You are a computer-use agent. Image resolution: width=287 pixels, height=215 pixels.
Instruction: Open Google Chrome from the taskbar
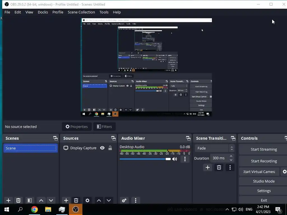34,209
